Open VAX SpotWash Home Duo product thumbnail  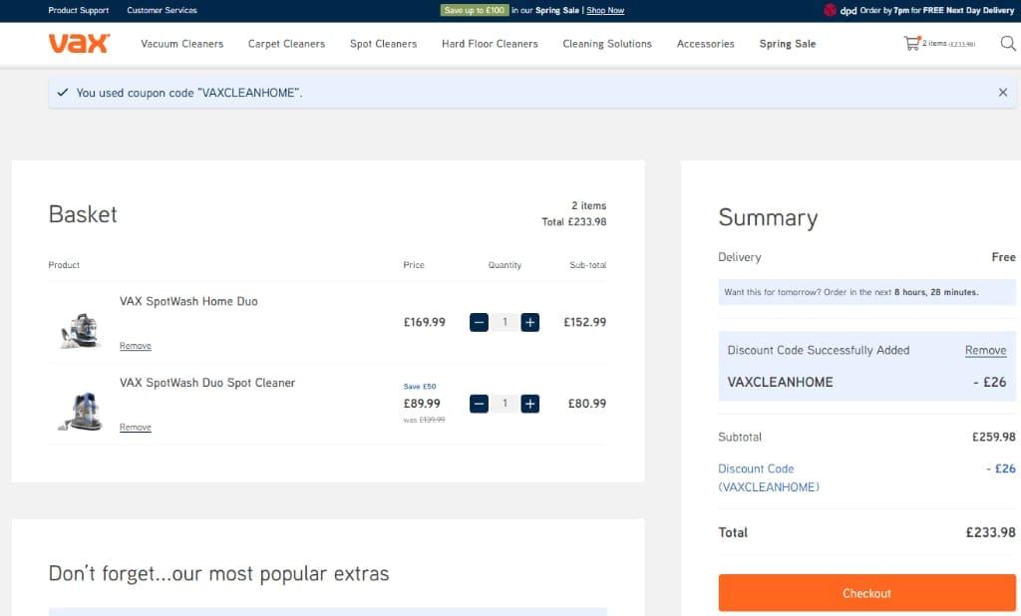click(x=80, y=331)
